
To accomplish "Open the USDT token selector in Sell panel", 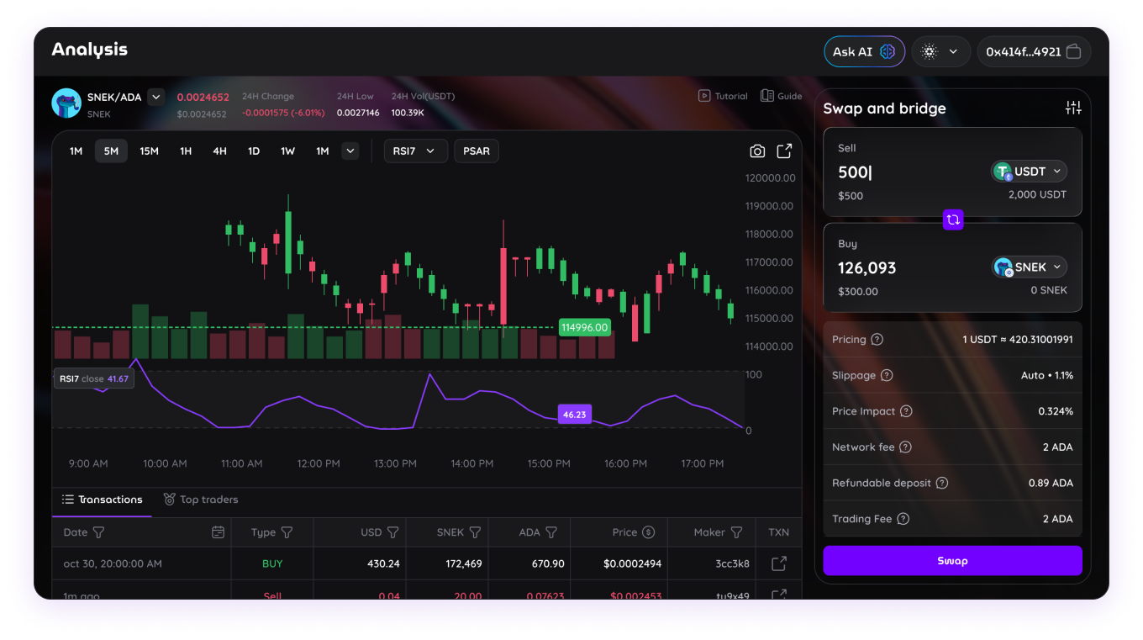I will click(1028, 171).
